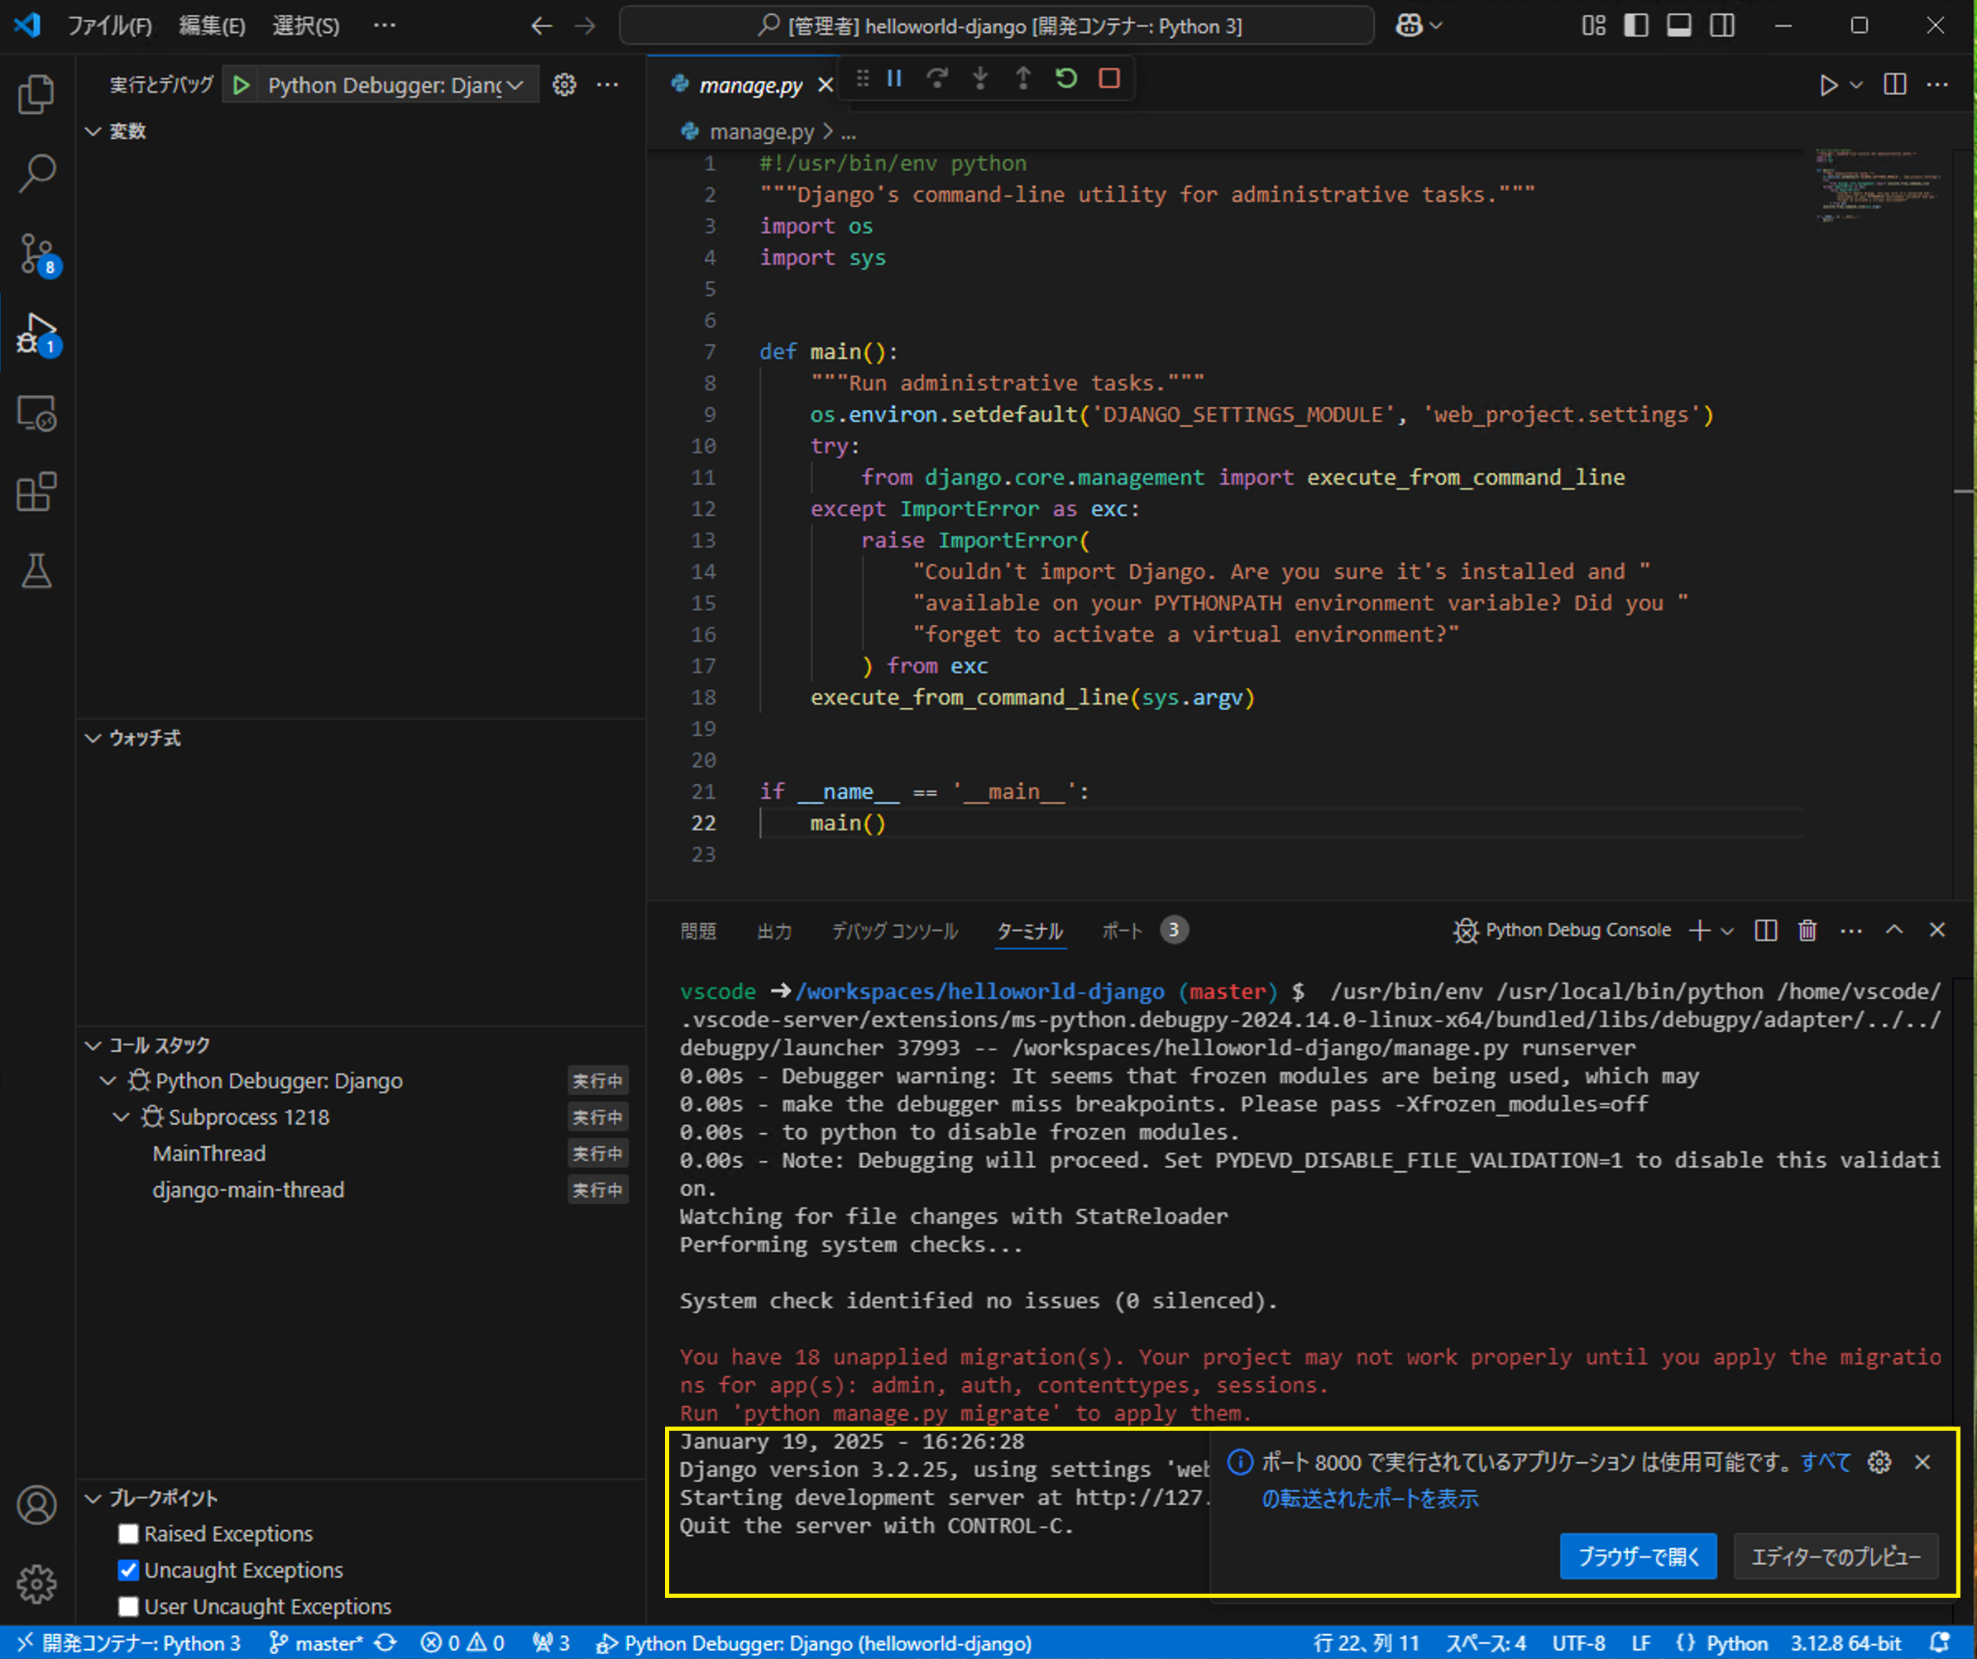This screenshot has height=1659, width=1977.
Task: Open the Extensions view icon
Action: click(x=36, y=491)
